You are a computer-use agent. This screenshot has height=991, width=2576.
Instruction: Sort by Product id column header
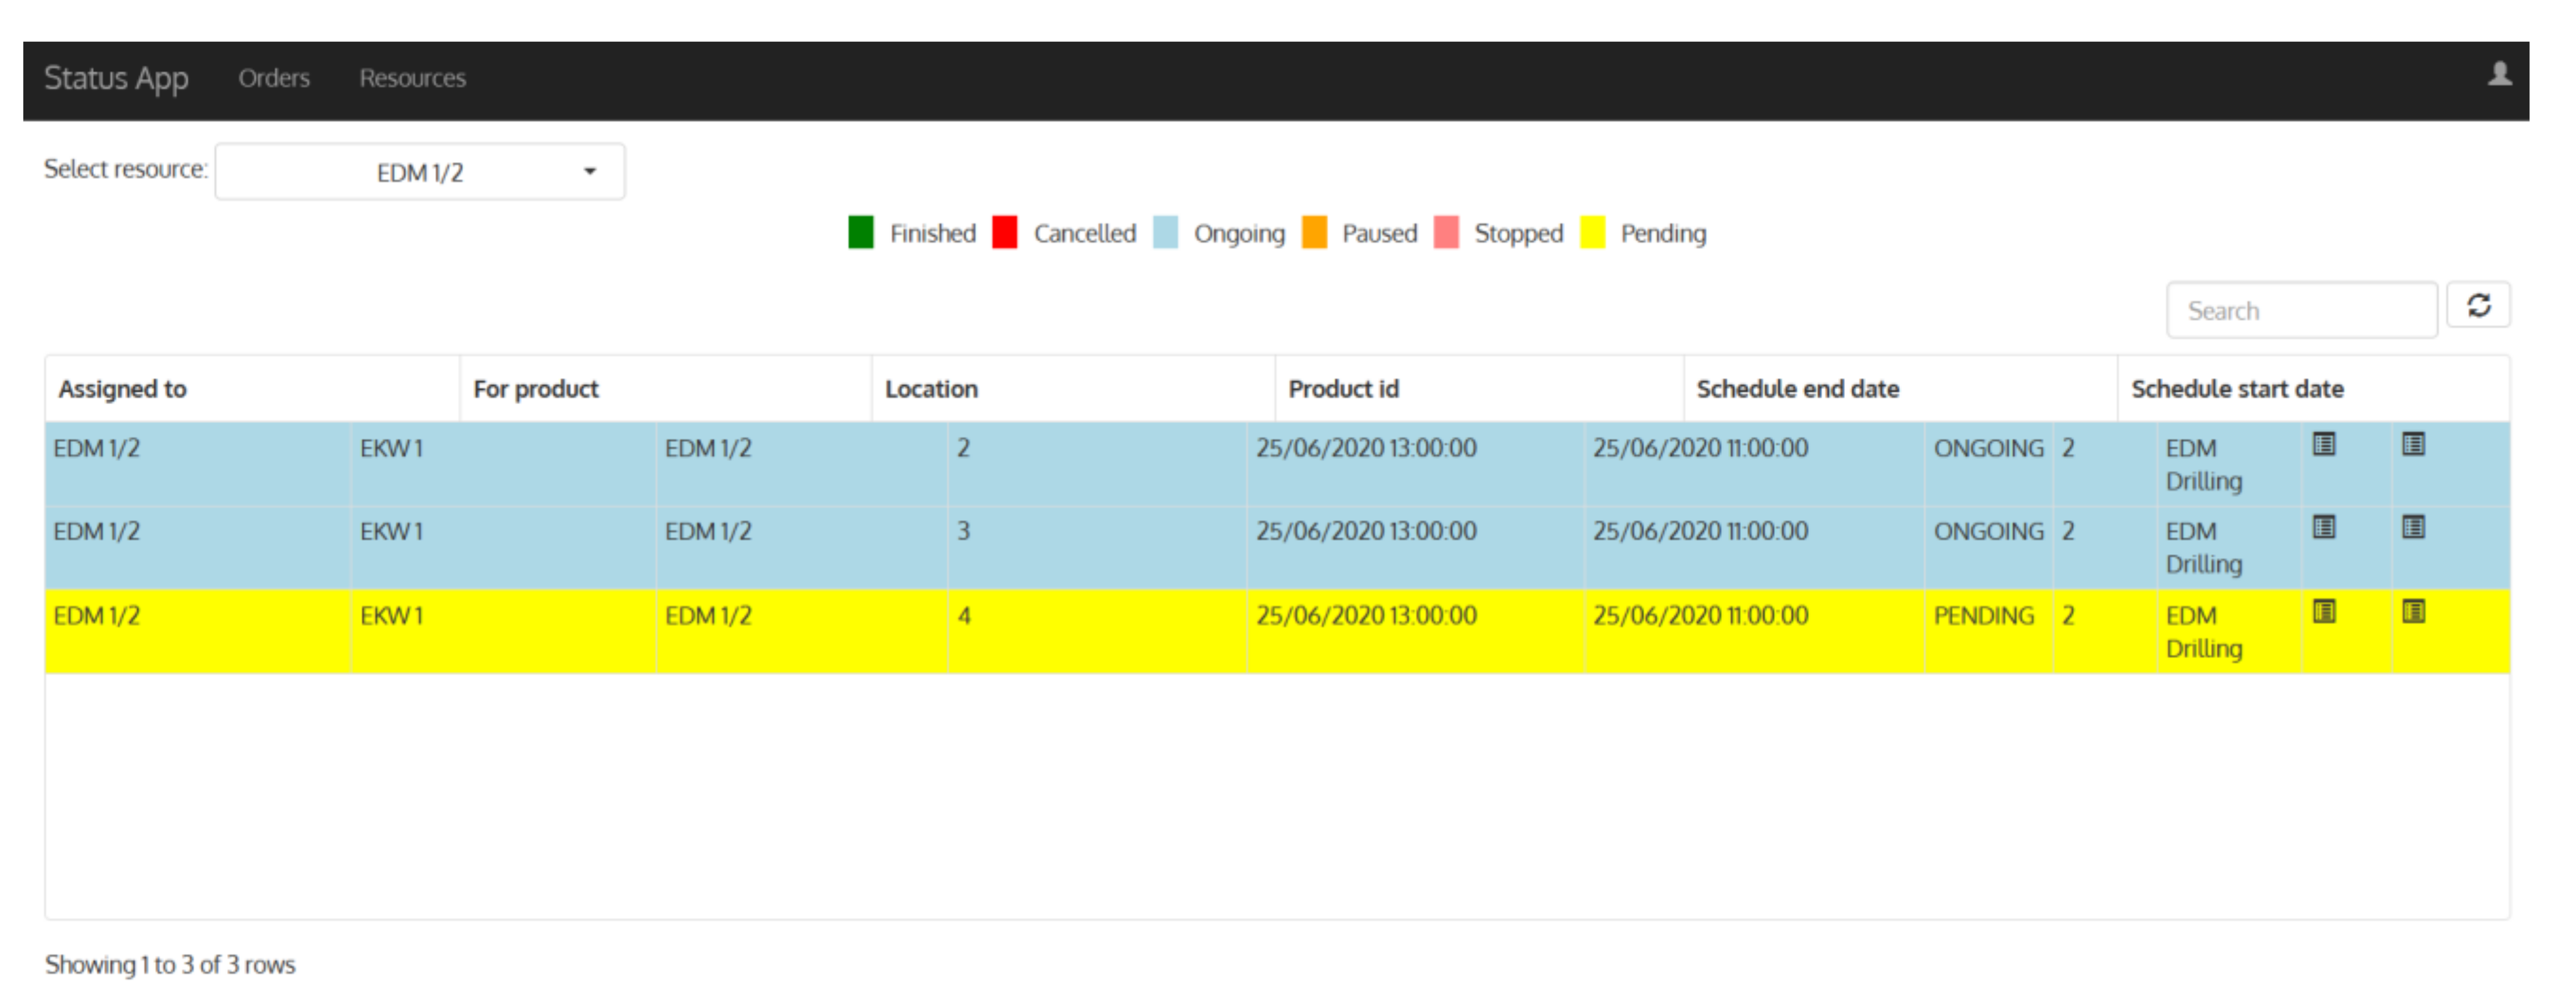click(1342, 388)
